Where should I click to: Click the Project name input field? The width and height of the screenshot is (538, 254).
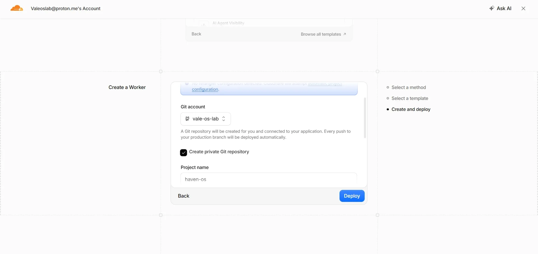pos(269,179)
